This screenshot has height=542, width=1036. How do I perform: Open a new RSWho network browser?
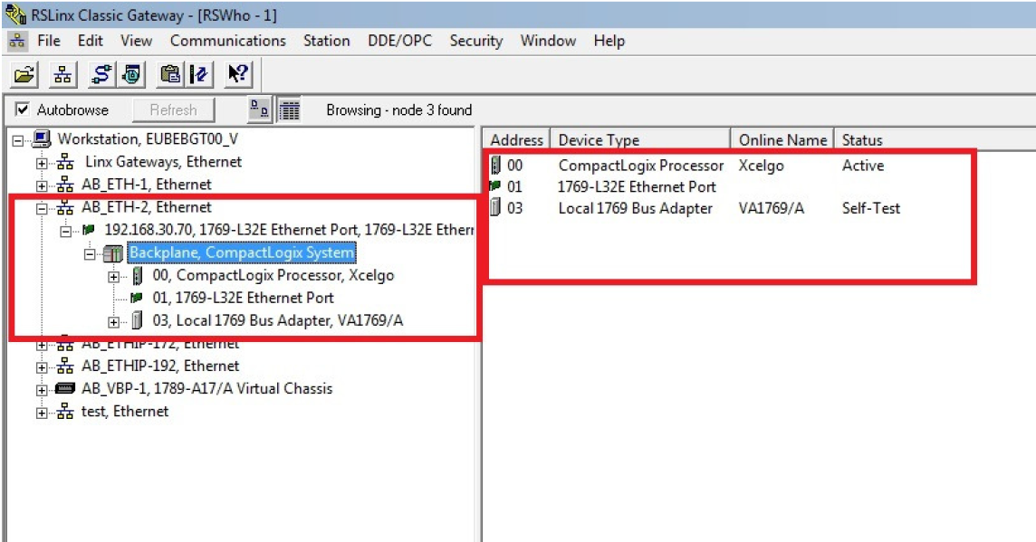(62, 74)
